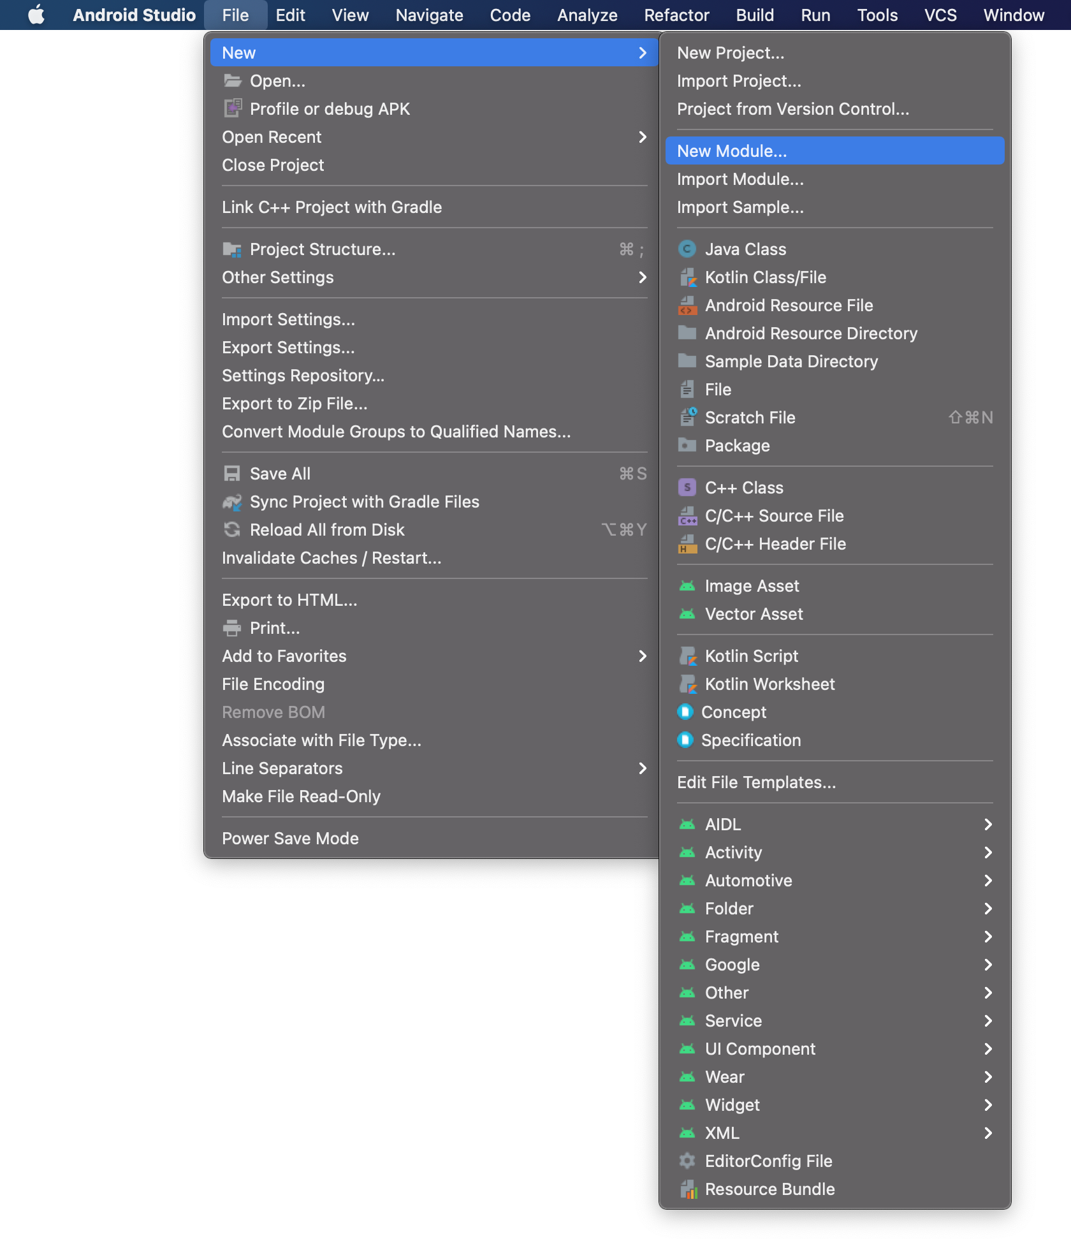This screenshot has height=1239, width=1071.
Task: Open the Wear submenu entry
Action: pos(834,1077)
